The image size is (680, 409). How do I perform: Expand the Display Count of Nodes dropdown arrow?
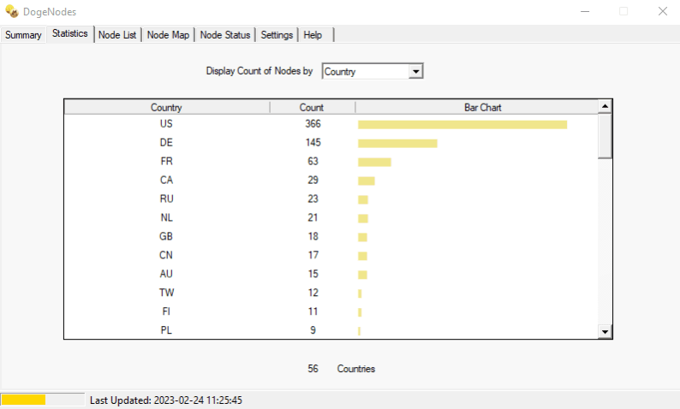pyautogui.click(x=416, y=72)
